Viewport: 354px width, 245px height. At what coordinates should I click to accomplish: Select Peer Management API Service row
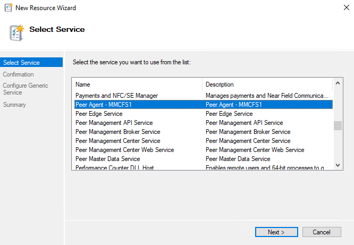114,123
